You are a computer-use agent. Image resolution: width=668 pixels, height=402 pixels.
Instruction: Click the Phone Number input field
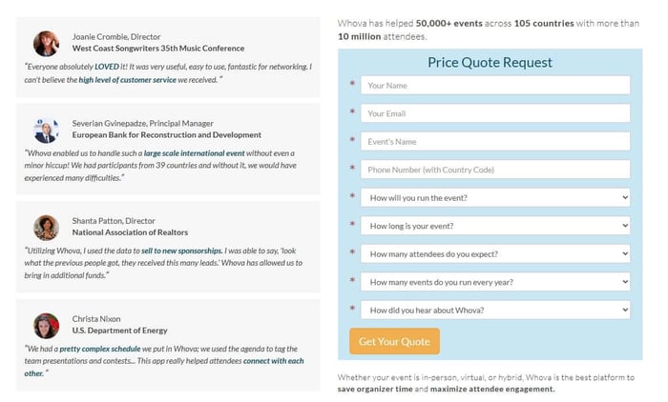(x=495, y=170)
